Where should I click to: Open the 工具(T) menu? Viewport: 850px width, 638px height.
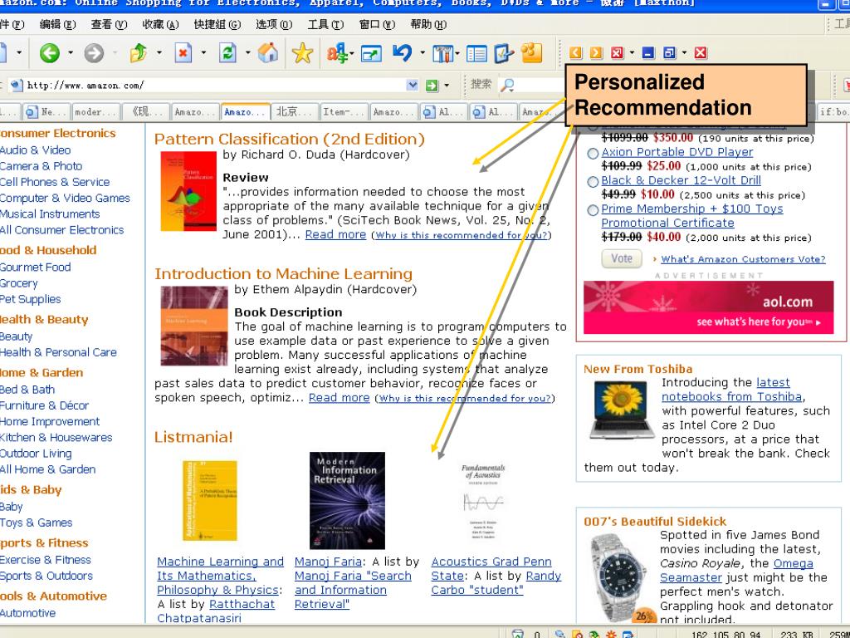point(325,24)
